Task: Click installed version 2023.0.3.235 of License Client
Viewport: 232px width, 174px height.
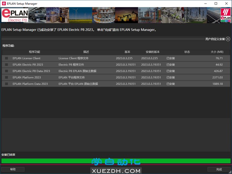Action: 150,58
